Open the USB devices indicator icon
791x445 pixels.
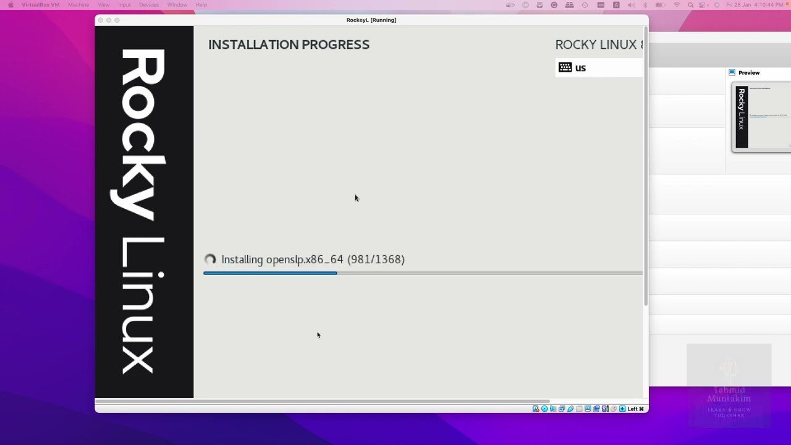click(570, 409)
